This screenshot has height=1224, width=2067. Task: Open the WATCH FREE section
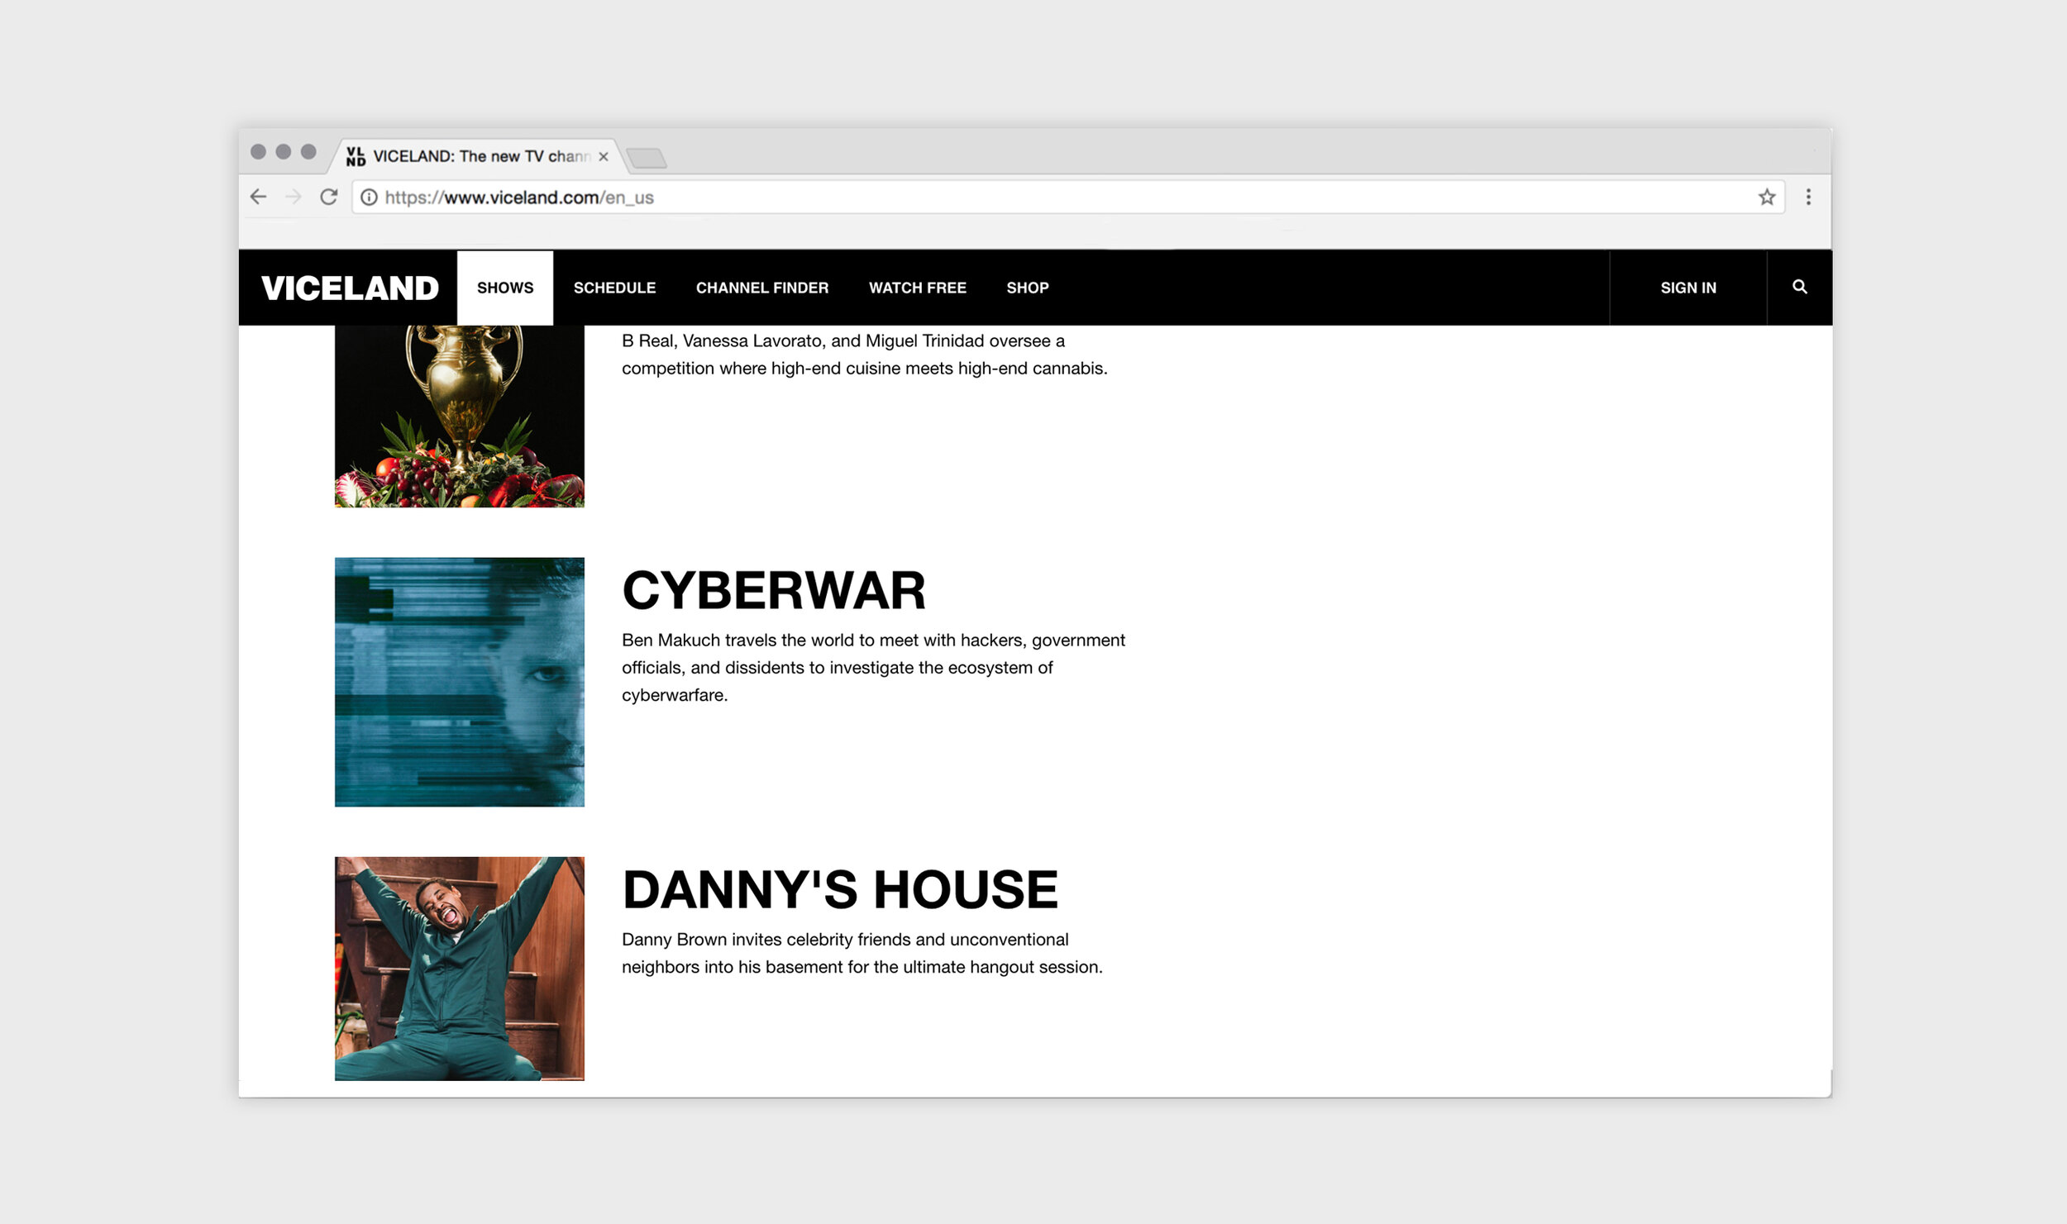(917, 288)
